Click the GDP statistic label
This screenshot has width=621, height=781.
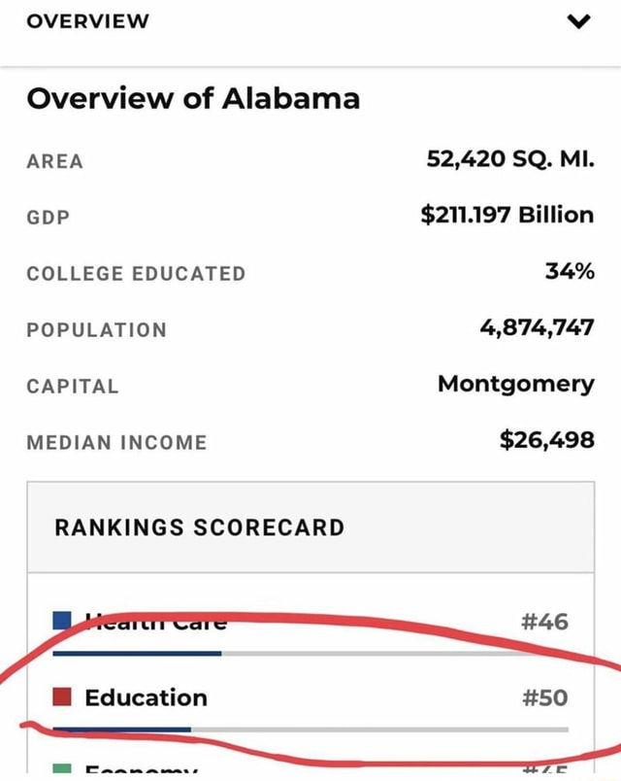coord(50,217)
